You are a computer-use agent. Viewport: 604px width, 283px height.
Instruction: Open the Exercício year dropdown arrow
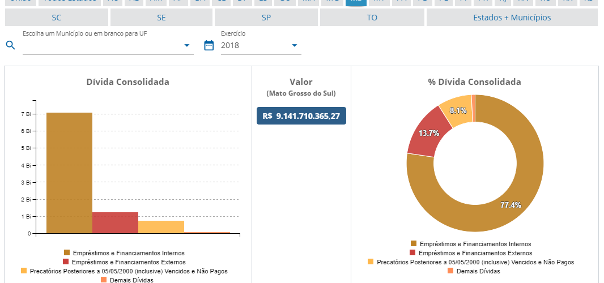294,45
